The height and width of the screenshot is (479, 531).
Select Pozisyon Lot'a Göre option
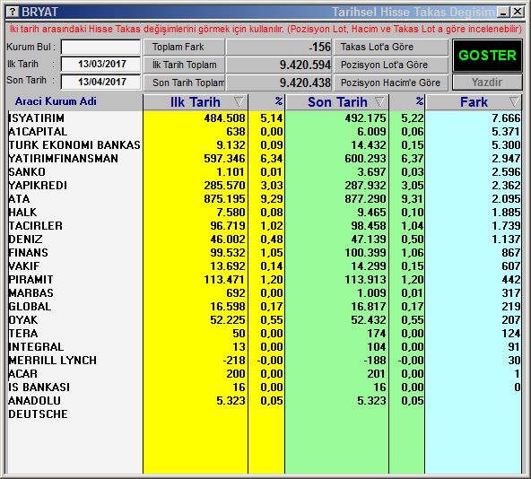point(391,65)
